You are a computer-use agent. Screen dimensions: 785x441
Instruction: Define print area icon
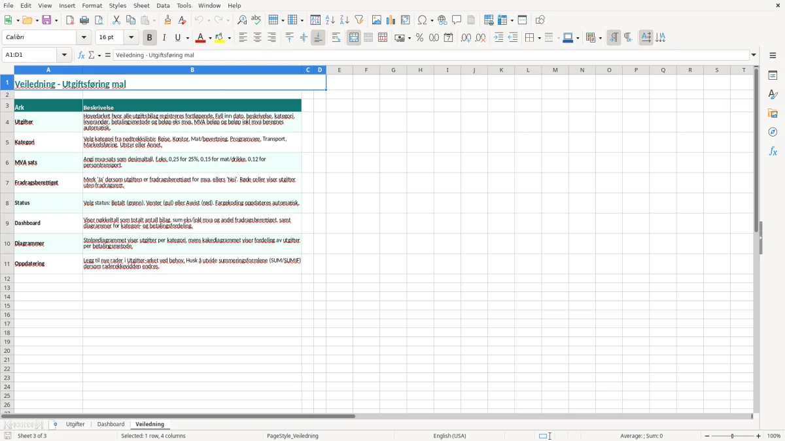[489, 20]
